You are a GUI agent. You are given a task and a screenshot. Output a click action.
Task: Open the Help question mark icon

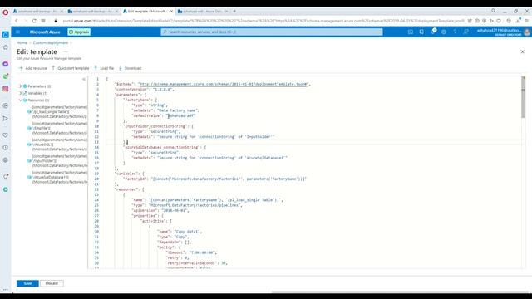pos(455,32)
